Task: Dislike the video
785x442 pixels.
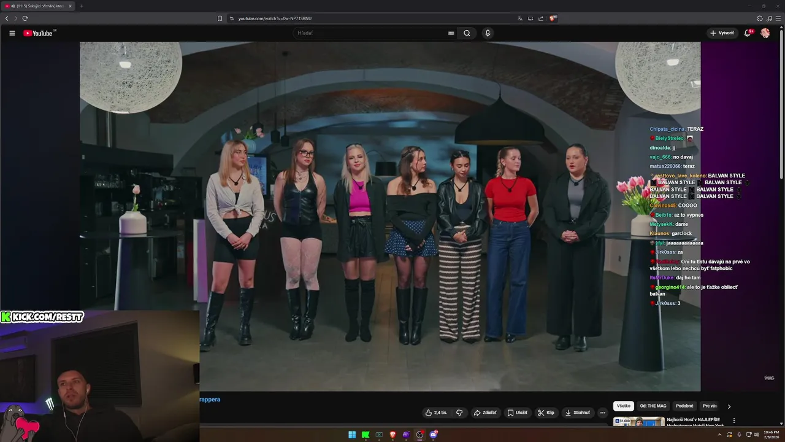Action: tap(459, 413)
